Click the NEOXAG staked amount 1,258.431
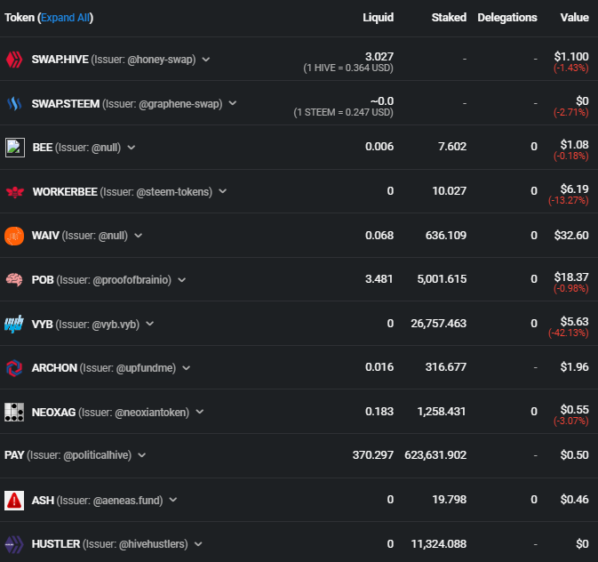This screenshot has height=562, width=598. (442, 412)
